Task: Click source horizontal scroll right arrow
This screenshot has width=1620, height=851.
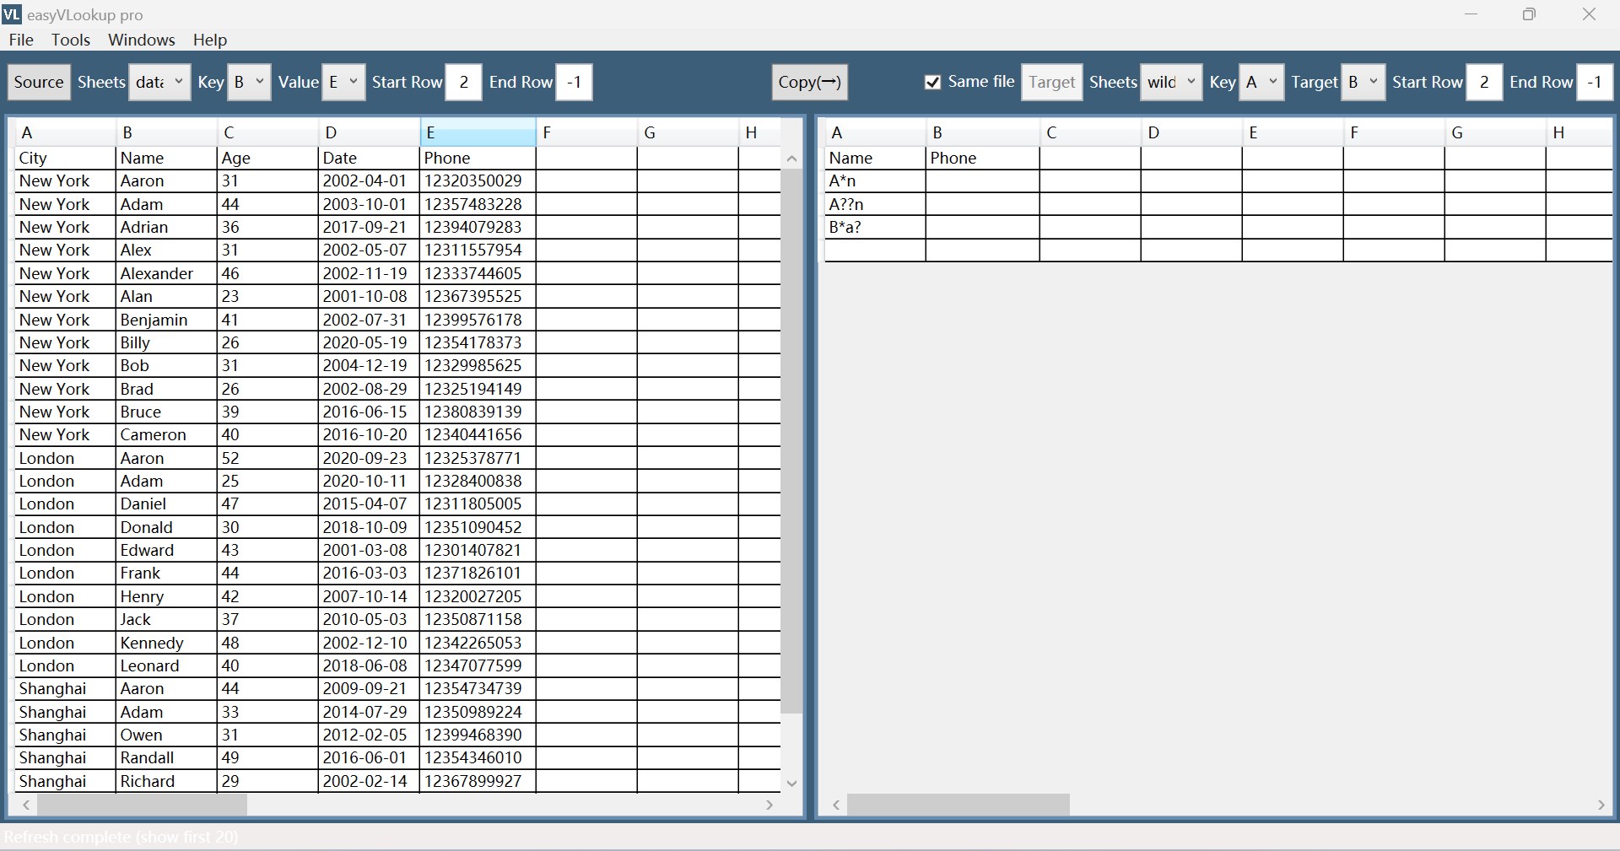Action: pyautogui.click(x=769, y=805)
